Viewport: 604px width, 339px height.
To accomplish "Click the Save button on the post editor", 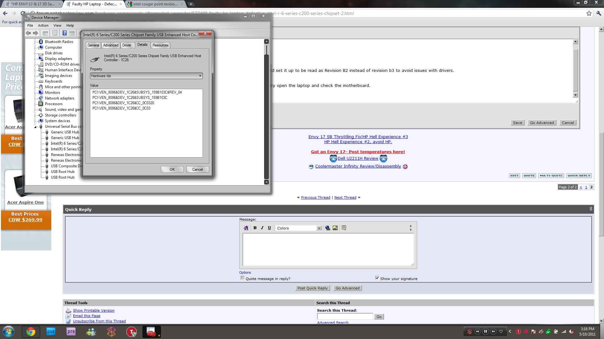I will coord(517,123).
